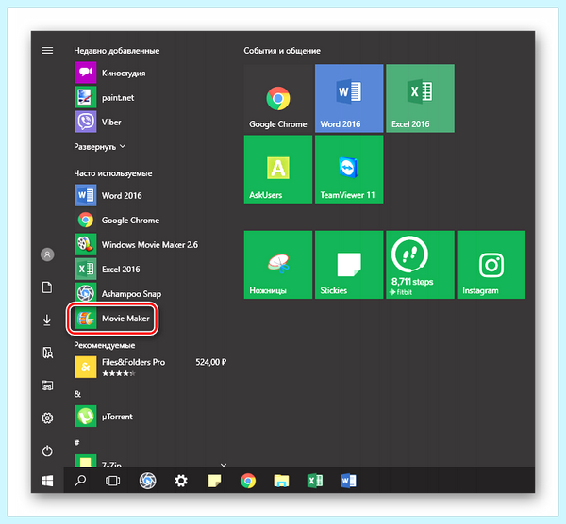Open the Instagram tile
Image resolution: width=566 pixels, height=524 pixels.
click(491, 265)
